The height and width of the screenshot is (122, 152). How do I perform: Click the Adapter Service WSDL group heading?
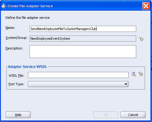coord(28,67)
